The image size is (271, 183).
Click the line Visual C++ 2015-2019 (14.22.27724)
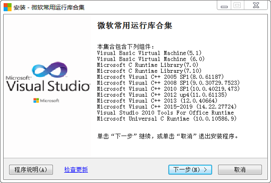tap(167, 107)
